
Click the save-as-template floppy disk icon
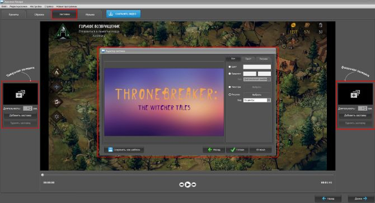click(110, 150)
